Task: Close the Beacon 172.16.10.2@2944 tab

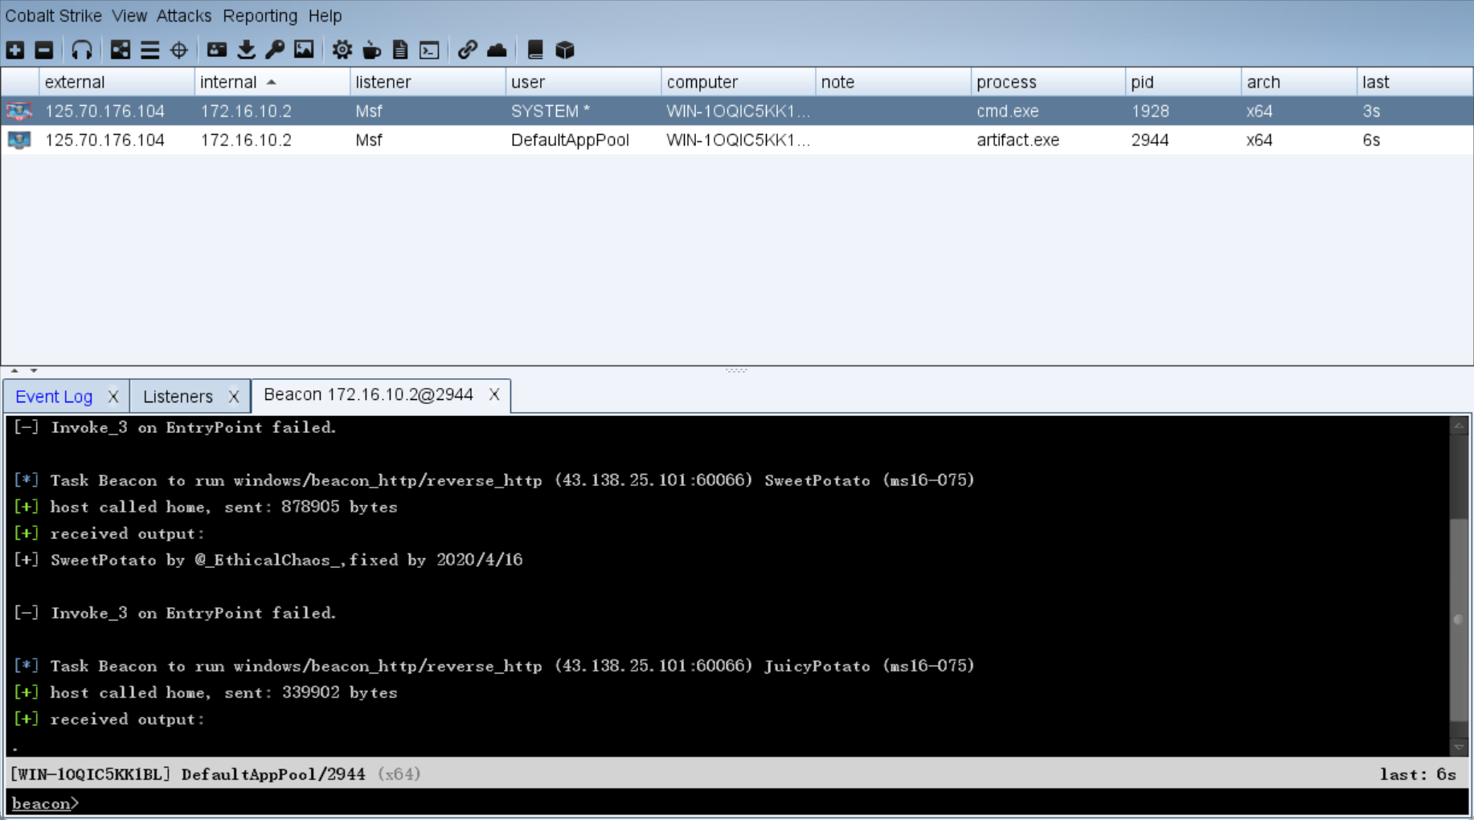Action: point(494,394)
